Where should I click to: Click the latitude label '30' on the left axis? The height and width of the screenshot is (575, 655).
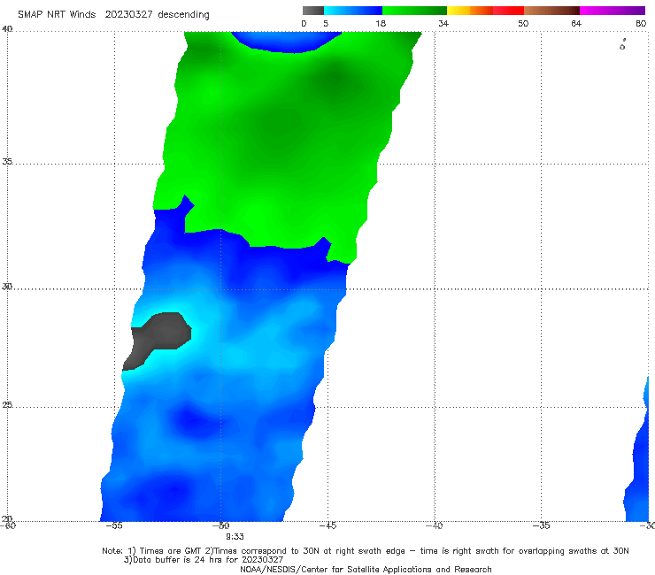[x=7, y=287]
